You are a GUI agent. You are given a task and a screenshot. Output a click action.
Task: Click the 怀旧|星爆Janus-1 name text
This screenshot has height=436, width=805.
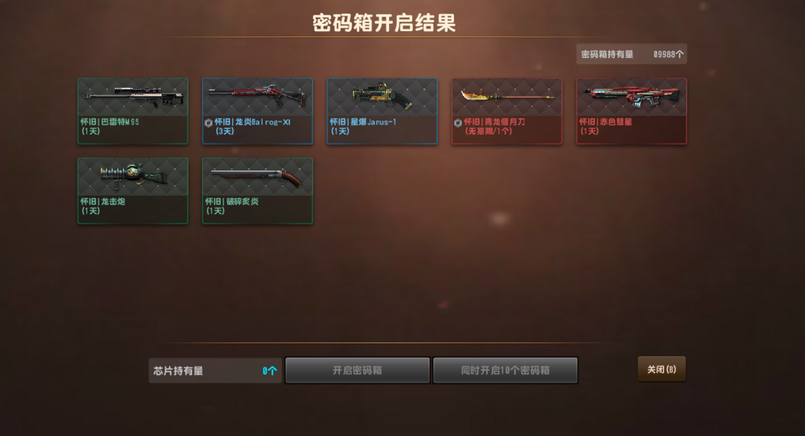[363, 122]
